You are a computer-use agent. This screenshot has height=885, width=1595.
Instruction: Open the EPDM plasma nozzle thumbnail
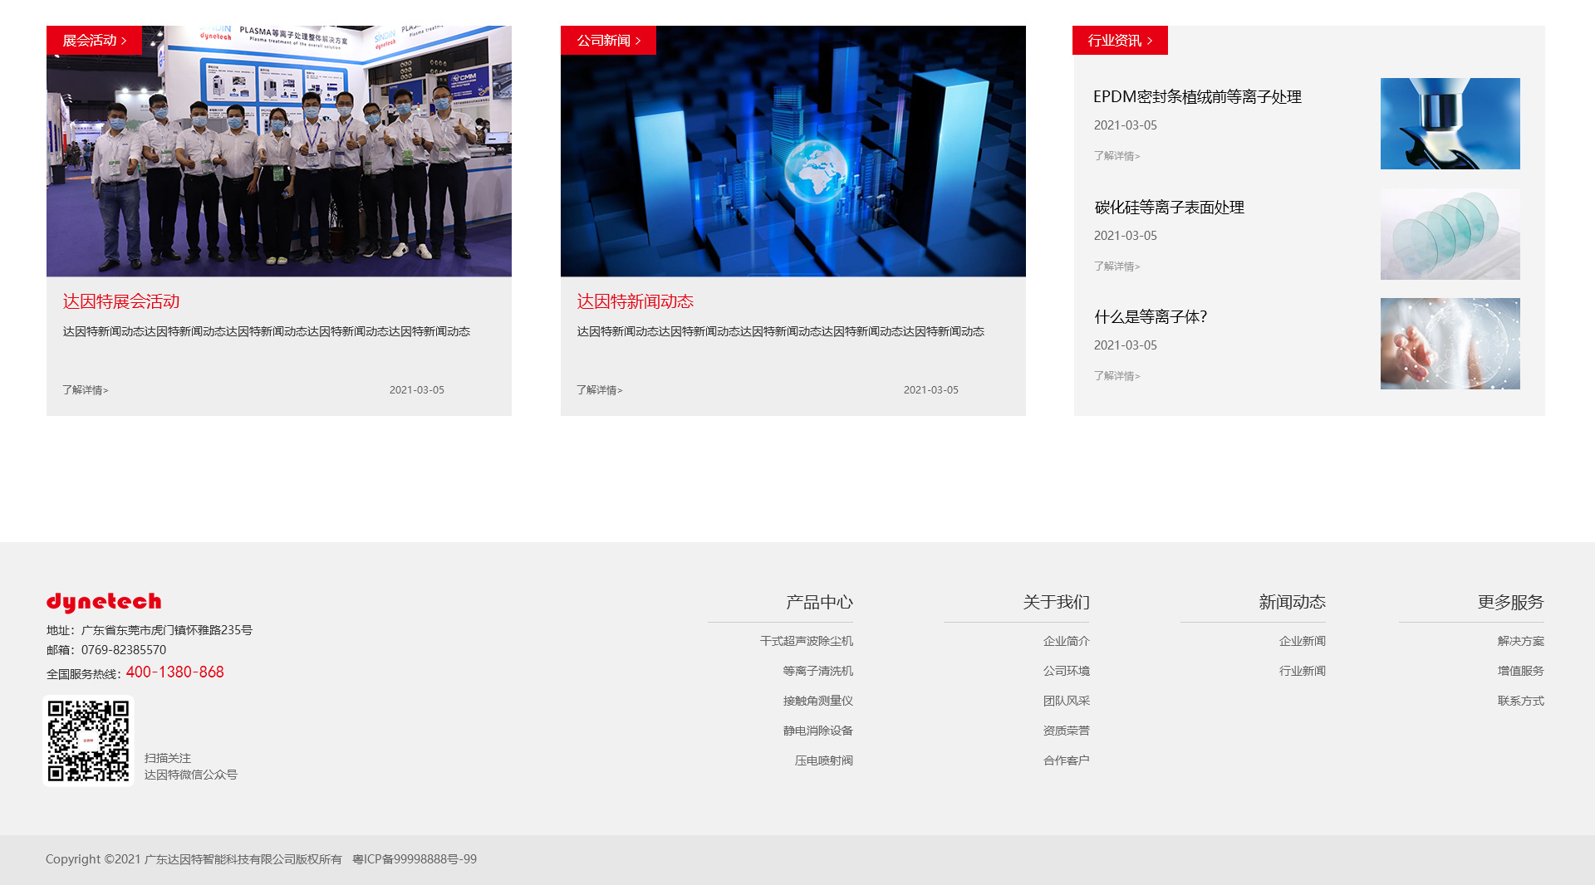click(1450, 124)
